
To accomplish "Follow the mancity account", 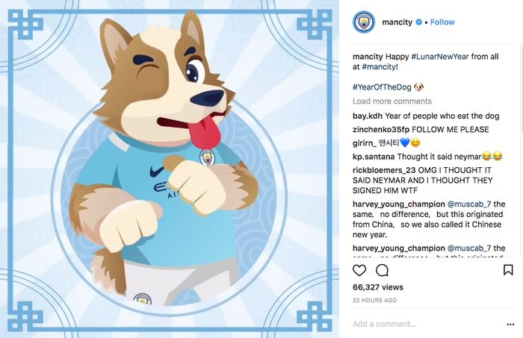I will click(x=442, y=22).
